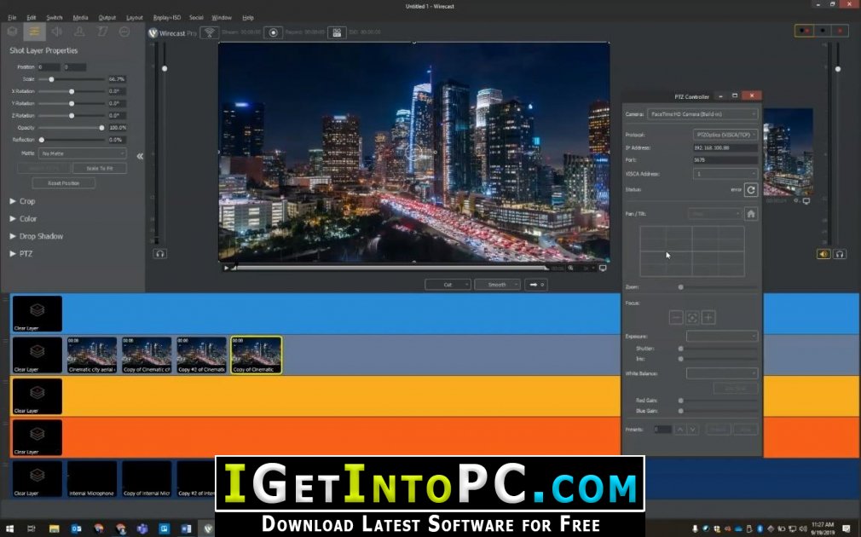Viewport: 861px width, 537px height.
Task: Select the Shot Layer Properties tab icon
Action: coord(34,32)
